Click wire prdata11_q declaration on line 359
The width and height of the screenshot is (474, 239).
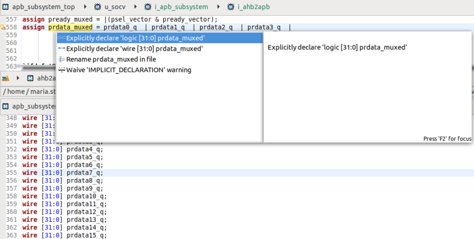[65, 204]
